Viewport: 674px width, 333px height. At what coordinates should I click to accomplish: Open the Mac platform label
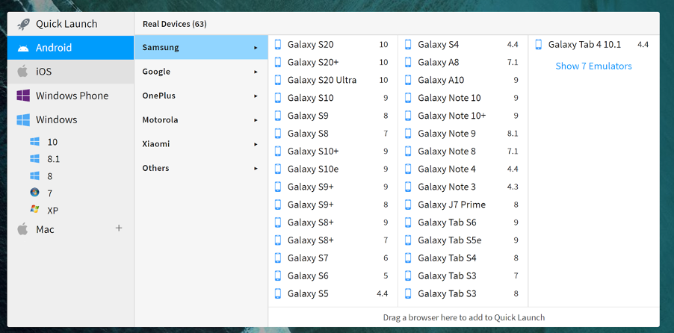click(x=45, y=229)
